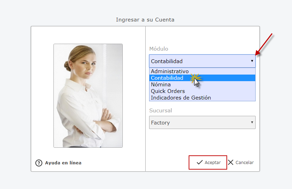Click the Ingresar a su Cuenta heading
This screenshot has height=189, width=292.
pos(145,20)
